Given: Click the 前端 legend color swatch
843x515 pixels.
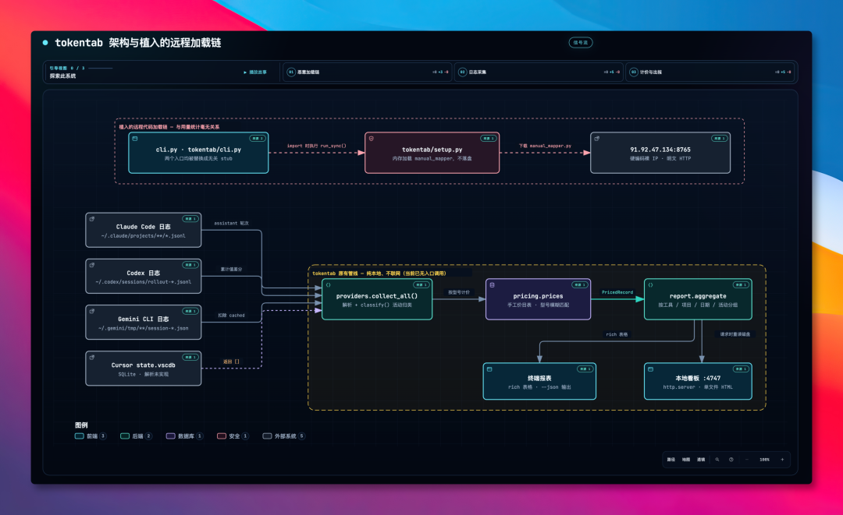Looking at the screenshot, I should [79, 436].
